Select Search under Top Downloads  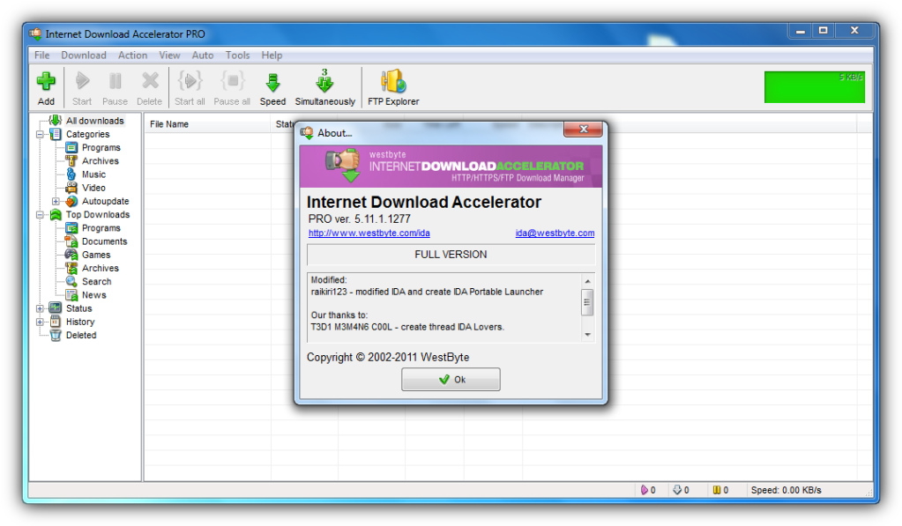(x=97, y=282)
